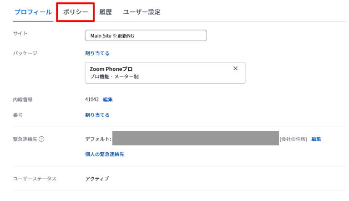Screen dimensions: 349x201
Task: Click the (会社の住所) label text
Action: click(x=293, y=139)
